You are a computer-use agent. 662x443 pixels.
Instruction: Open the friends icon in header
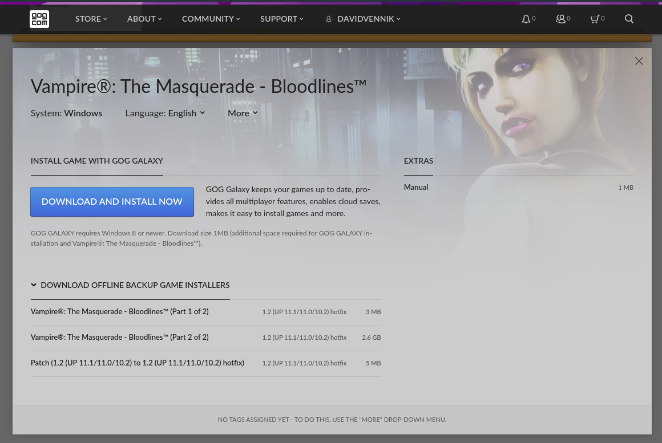click(x=560, y=19)
